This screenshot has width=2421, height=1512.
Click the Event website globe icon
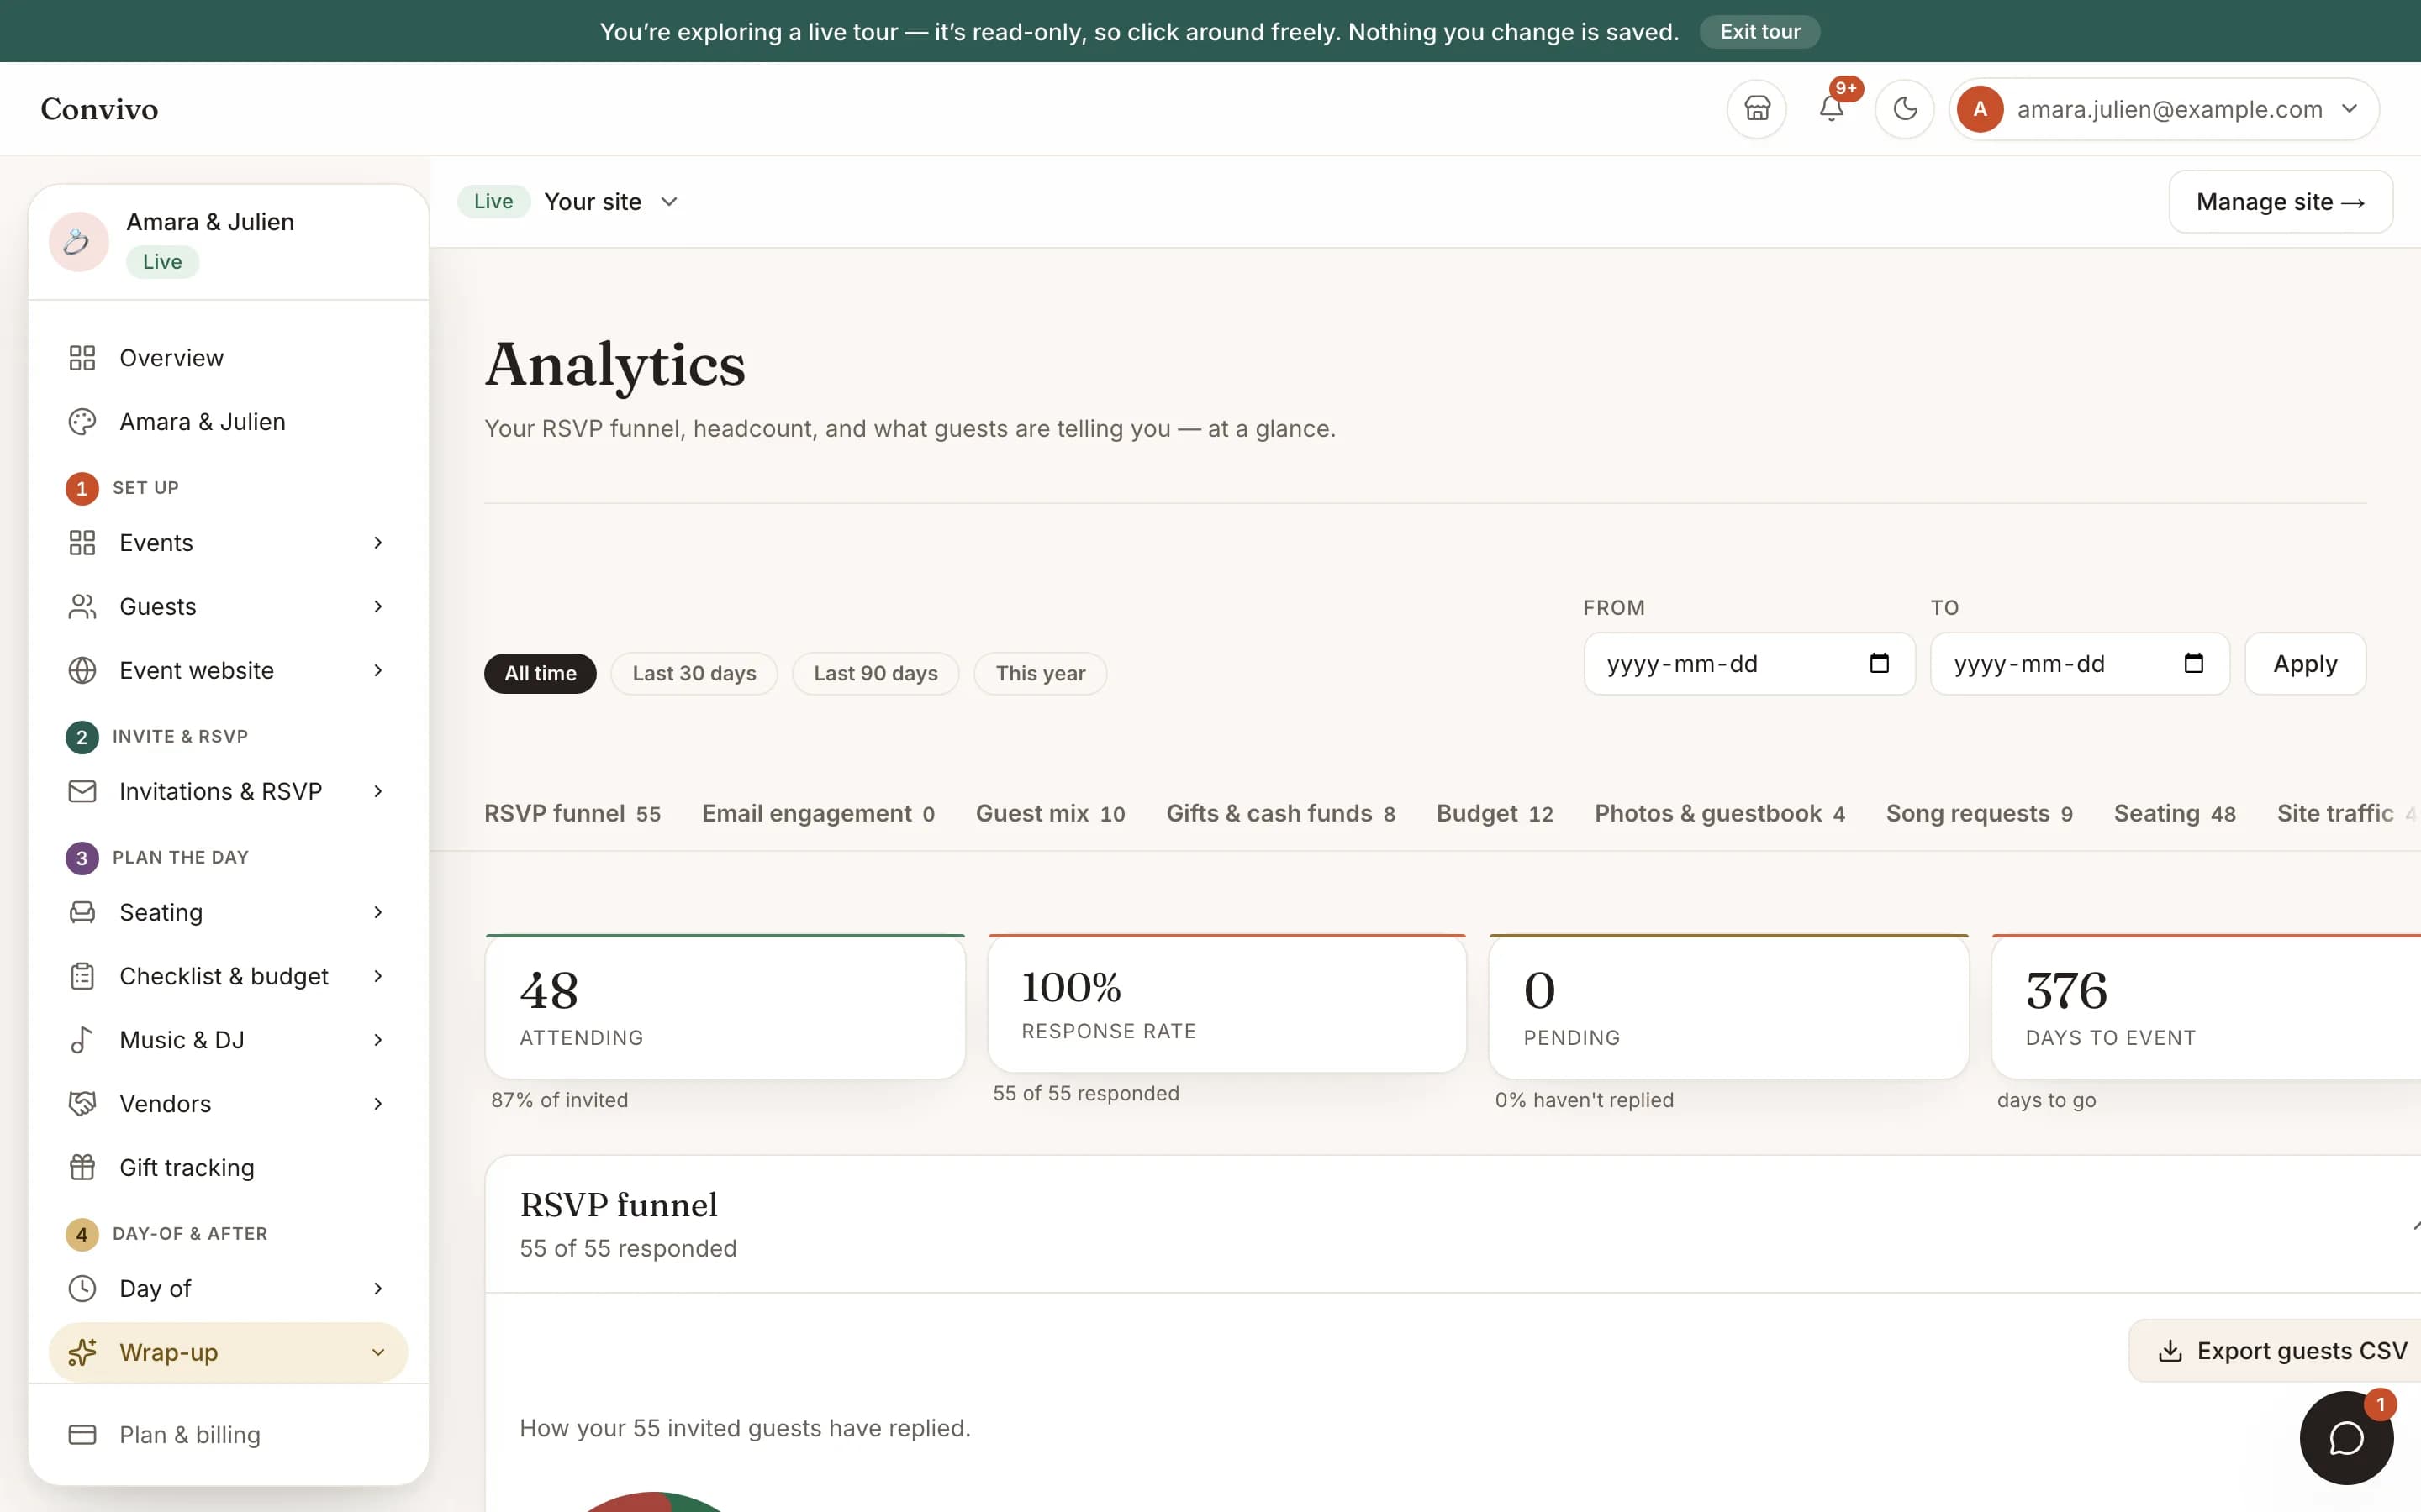(82, 671)
